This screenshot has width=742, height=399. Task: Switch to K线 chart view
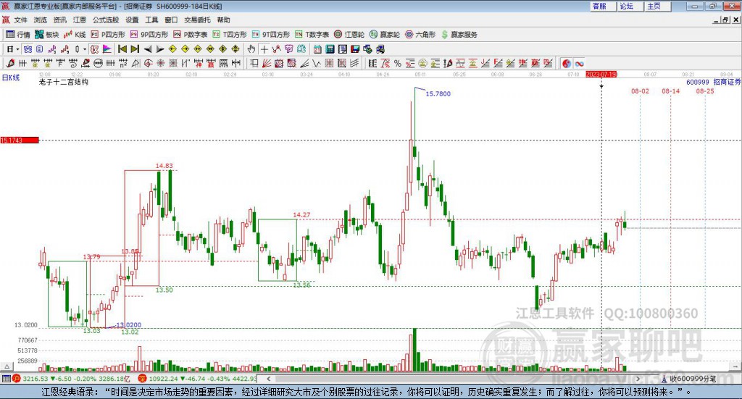[x=75, y=35]
